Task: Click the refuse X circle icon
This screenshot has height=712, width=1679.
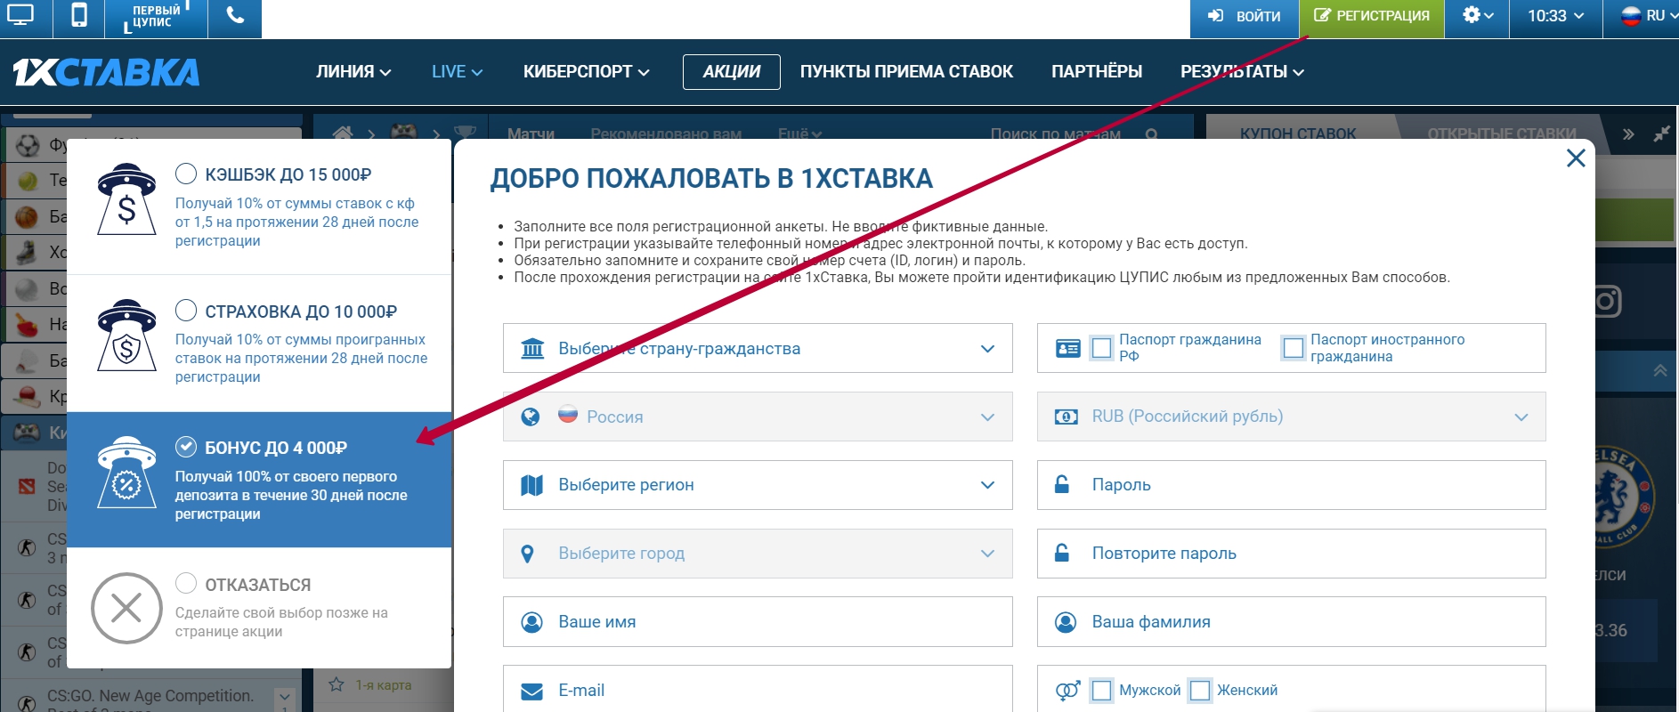Action: (x=126, y=609)
